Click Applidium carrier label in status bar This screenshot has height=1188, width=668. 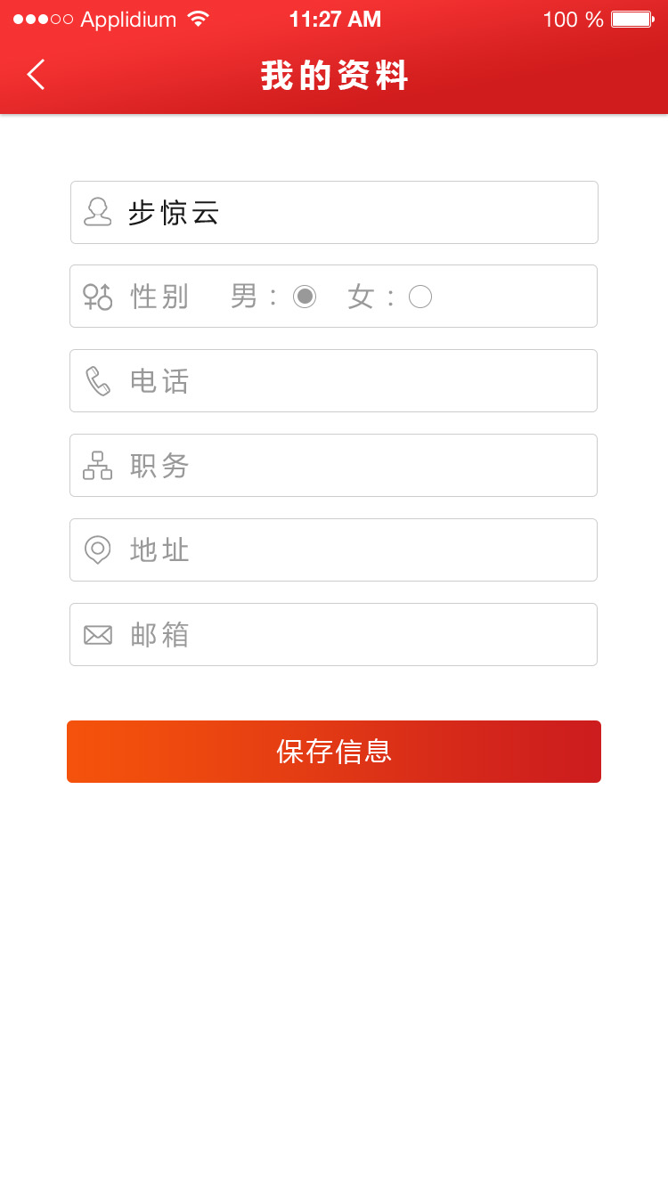(125, 18)
